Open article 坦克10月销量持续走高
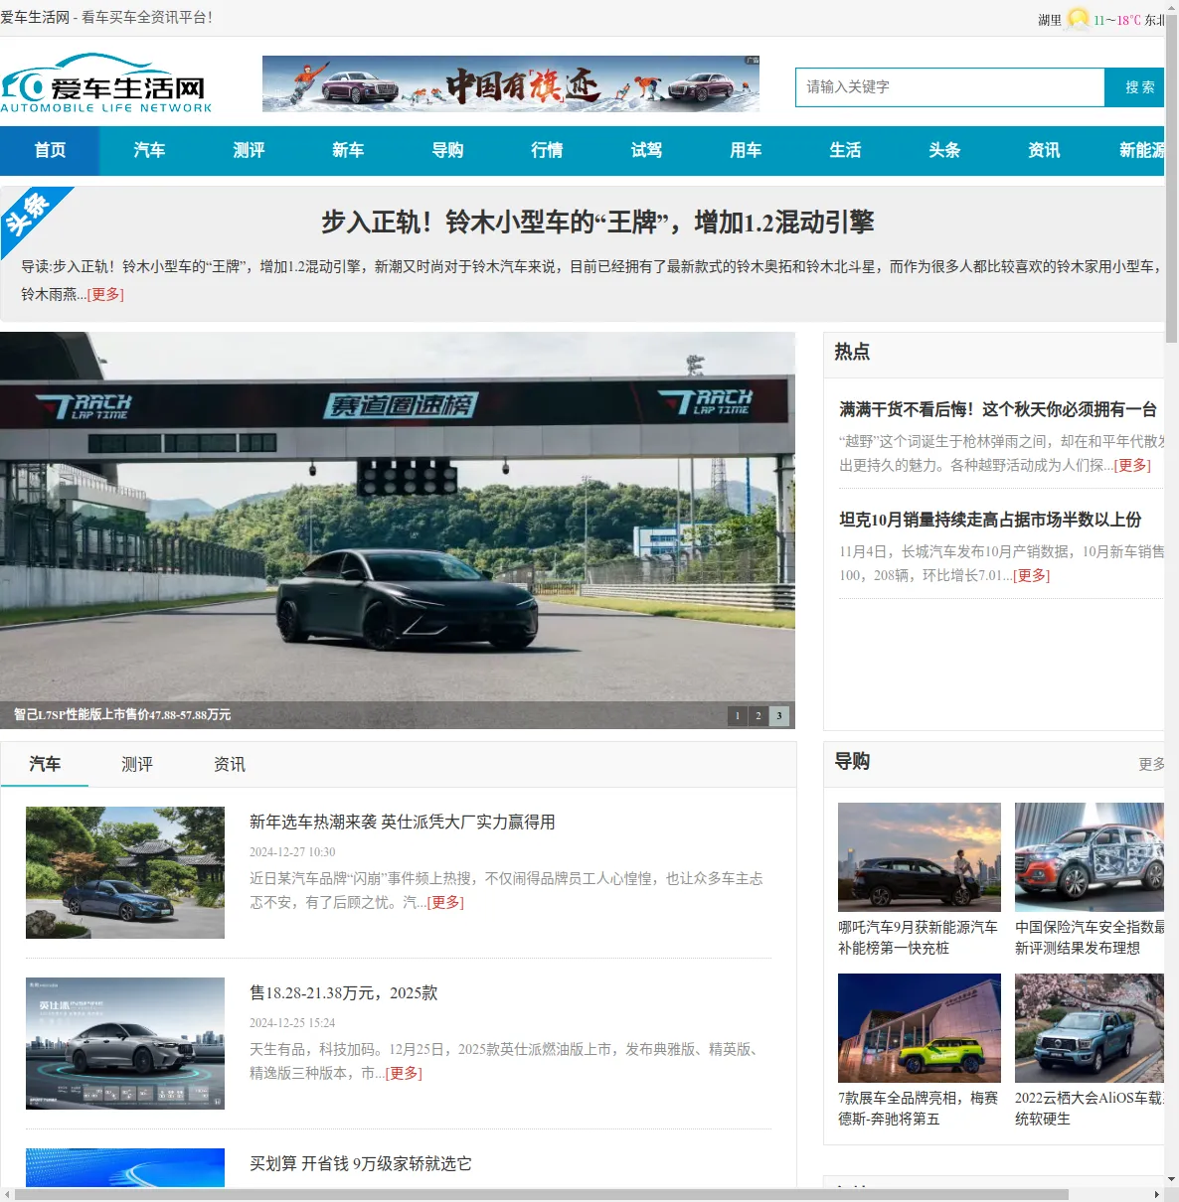The image size is (1179, 1202). [x=990, y=520]
